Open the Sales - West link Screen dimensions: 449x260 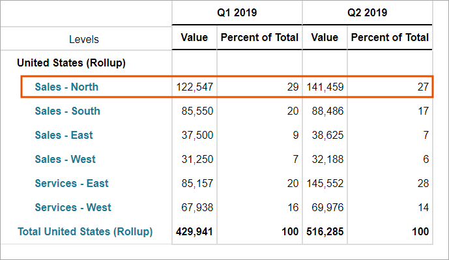[x=65, y=159]
